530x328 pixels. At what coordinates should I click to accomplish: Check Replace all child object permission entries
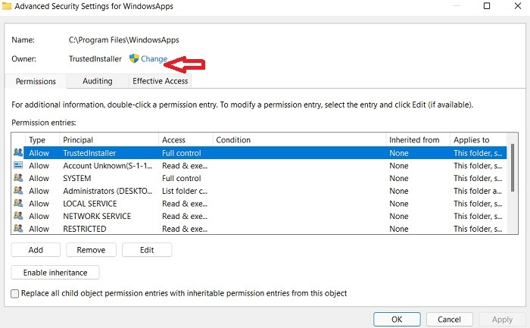click(15, 293)
